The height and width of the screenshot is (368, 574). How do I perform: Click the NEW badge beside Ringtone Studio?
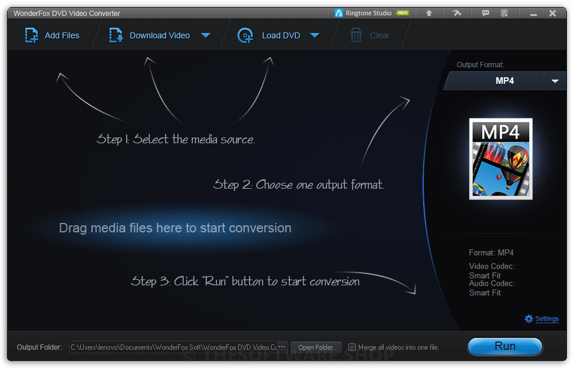point(403,13)
